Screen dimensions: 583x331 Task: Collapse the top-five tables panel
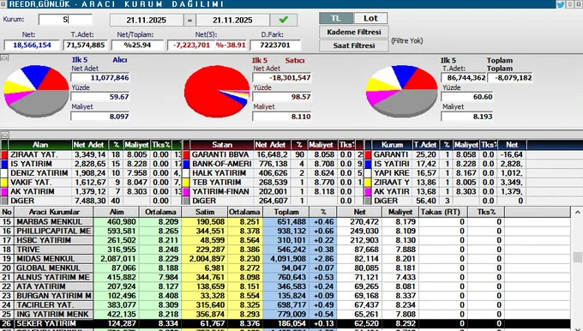(x=4, y=135)
